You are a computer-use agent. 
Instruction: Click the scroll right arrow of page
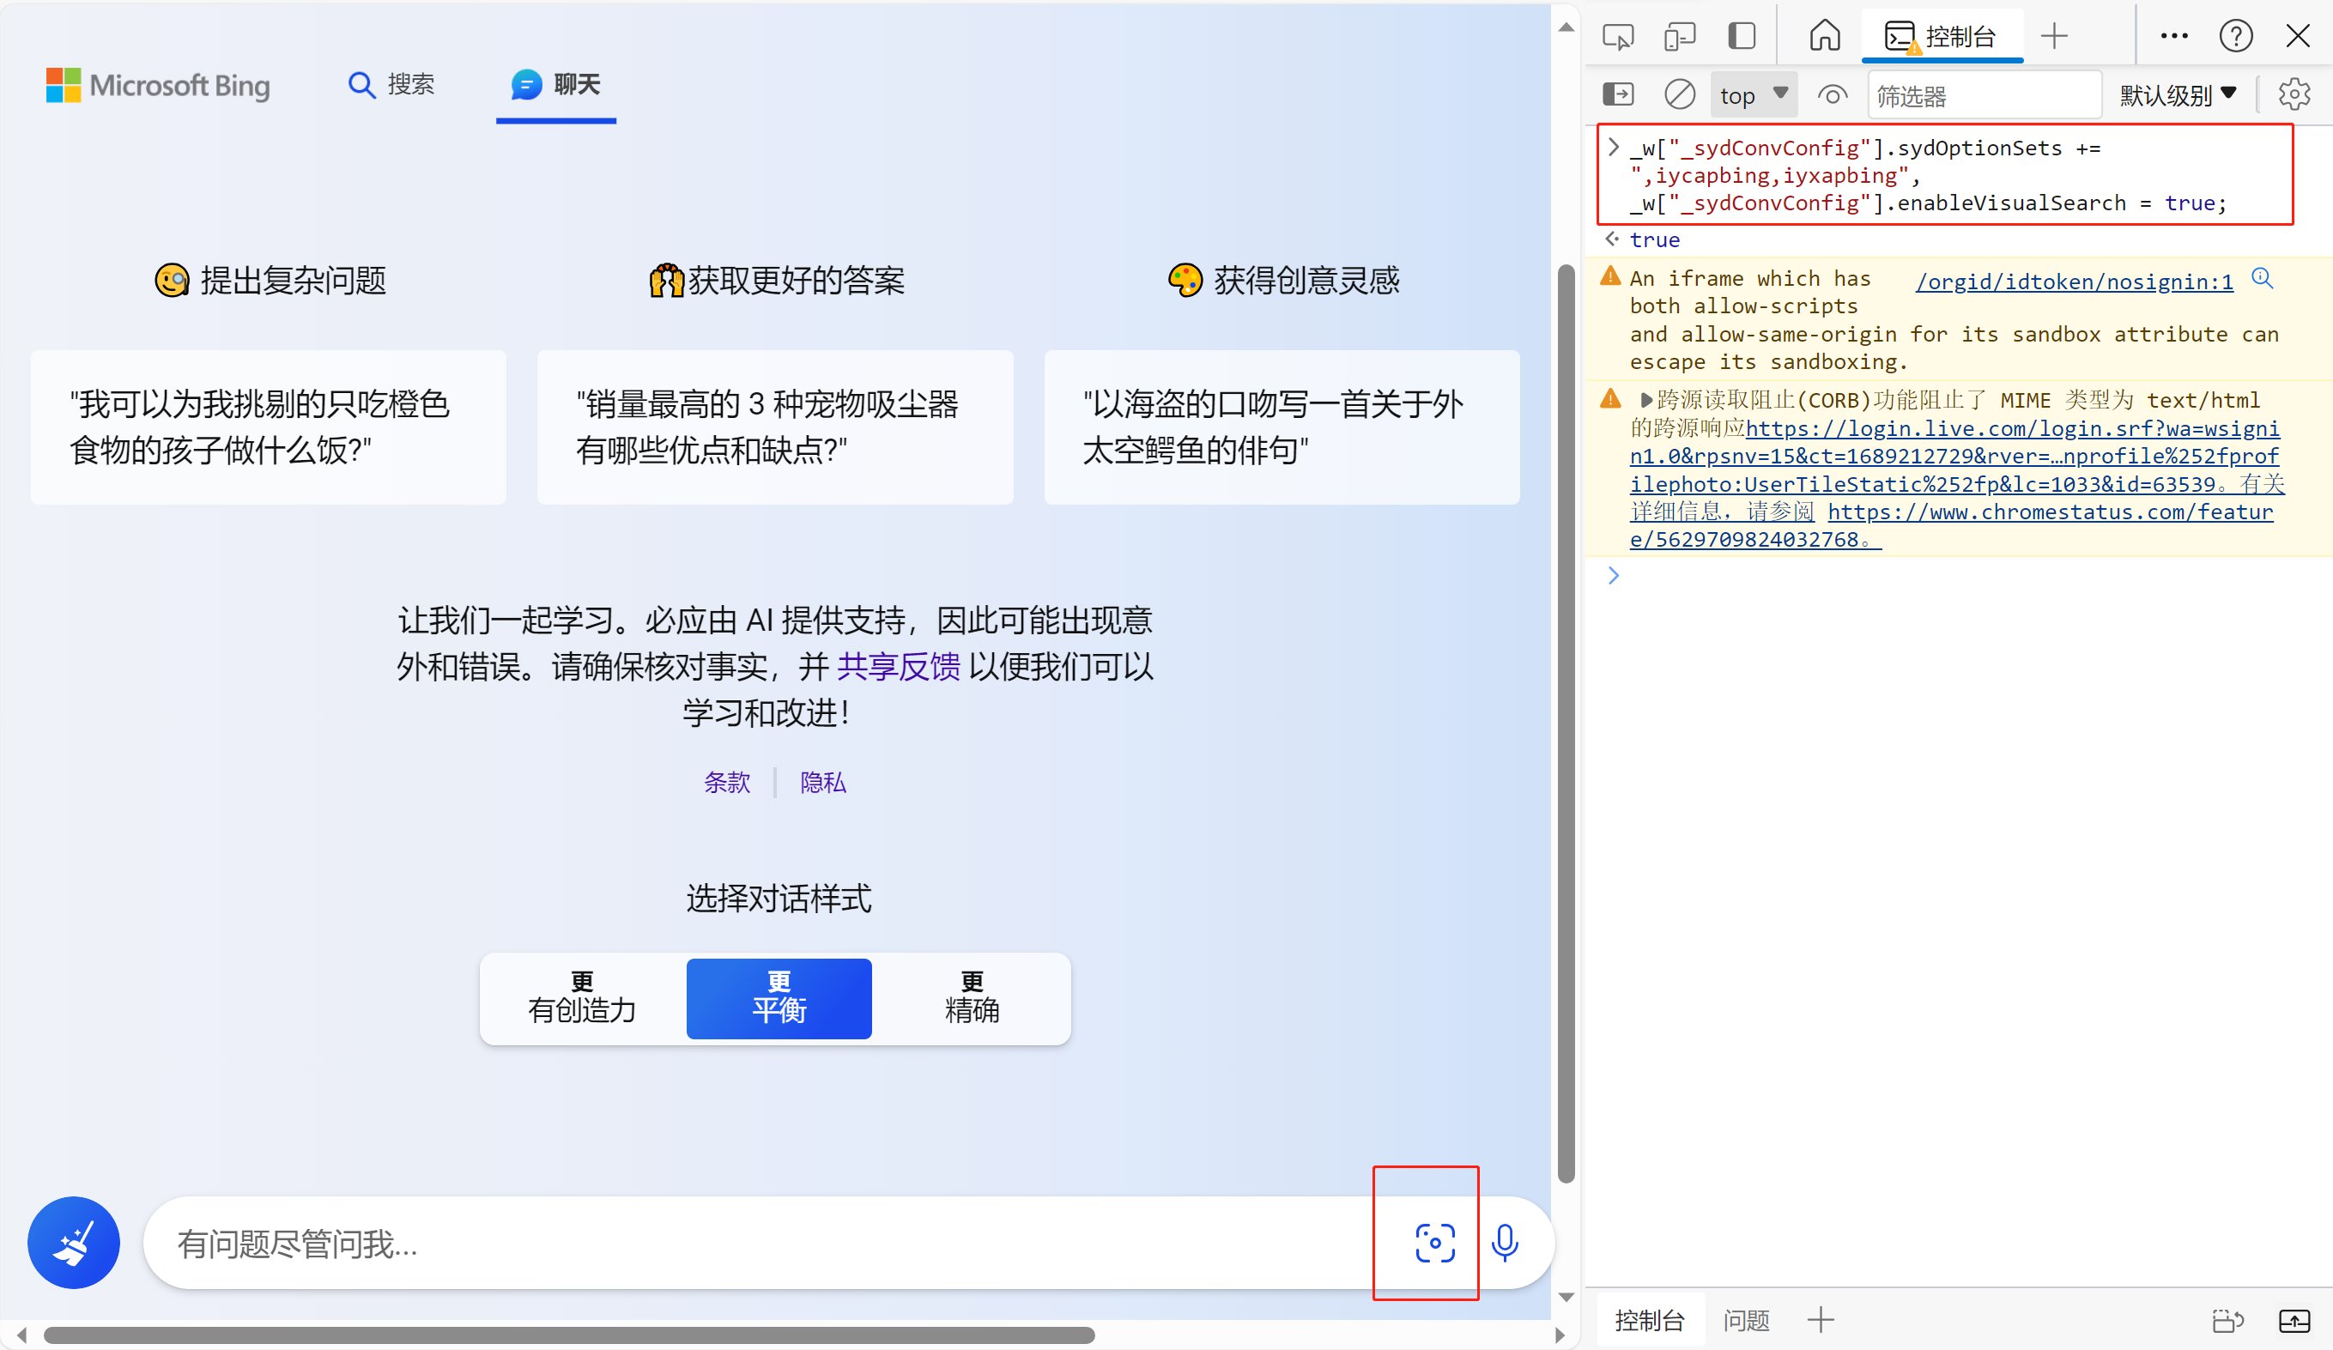click(1560, 1335)
